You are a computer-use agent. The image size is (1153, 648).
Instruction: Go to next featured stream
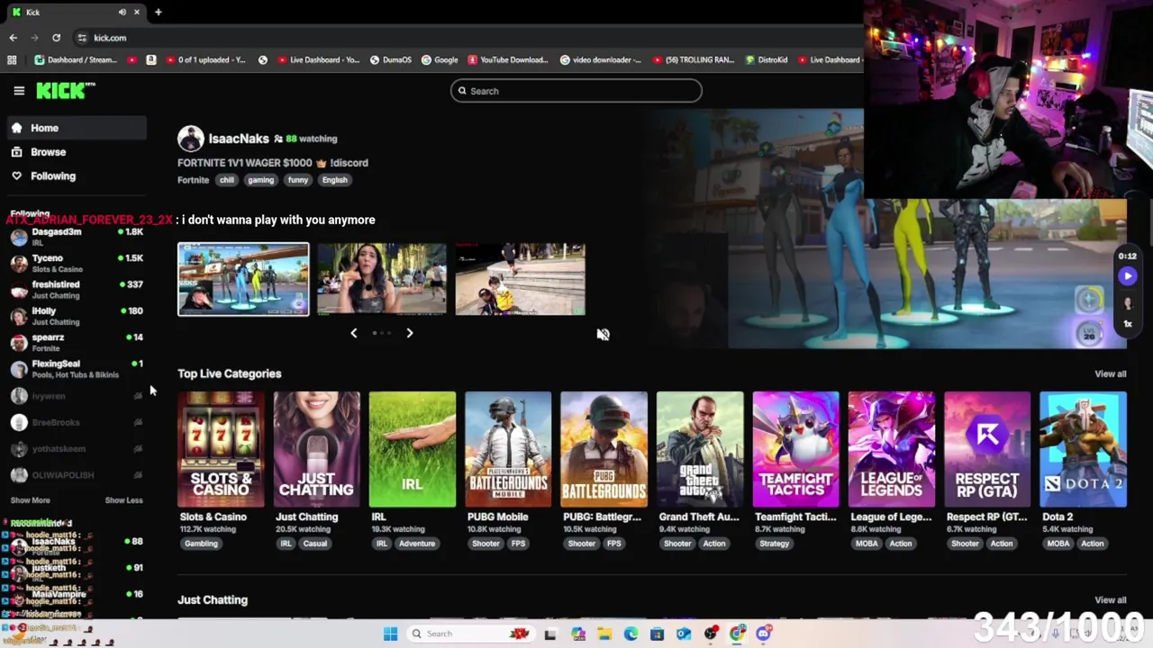pos(409,333)
